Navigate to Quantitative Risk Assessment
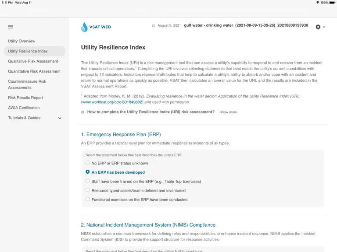Image resolution: width=337 pixels, height=252 pixels. [34, 71]
